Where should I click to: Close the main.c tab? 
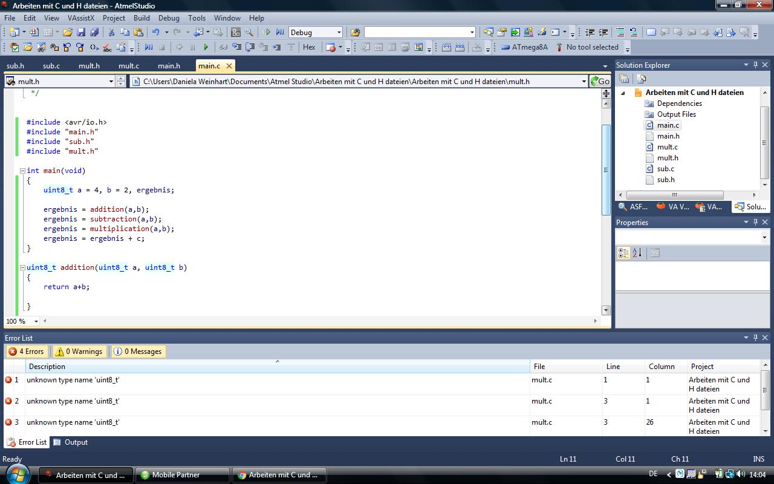[229, 66]
